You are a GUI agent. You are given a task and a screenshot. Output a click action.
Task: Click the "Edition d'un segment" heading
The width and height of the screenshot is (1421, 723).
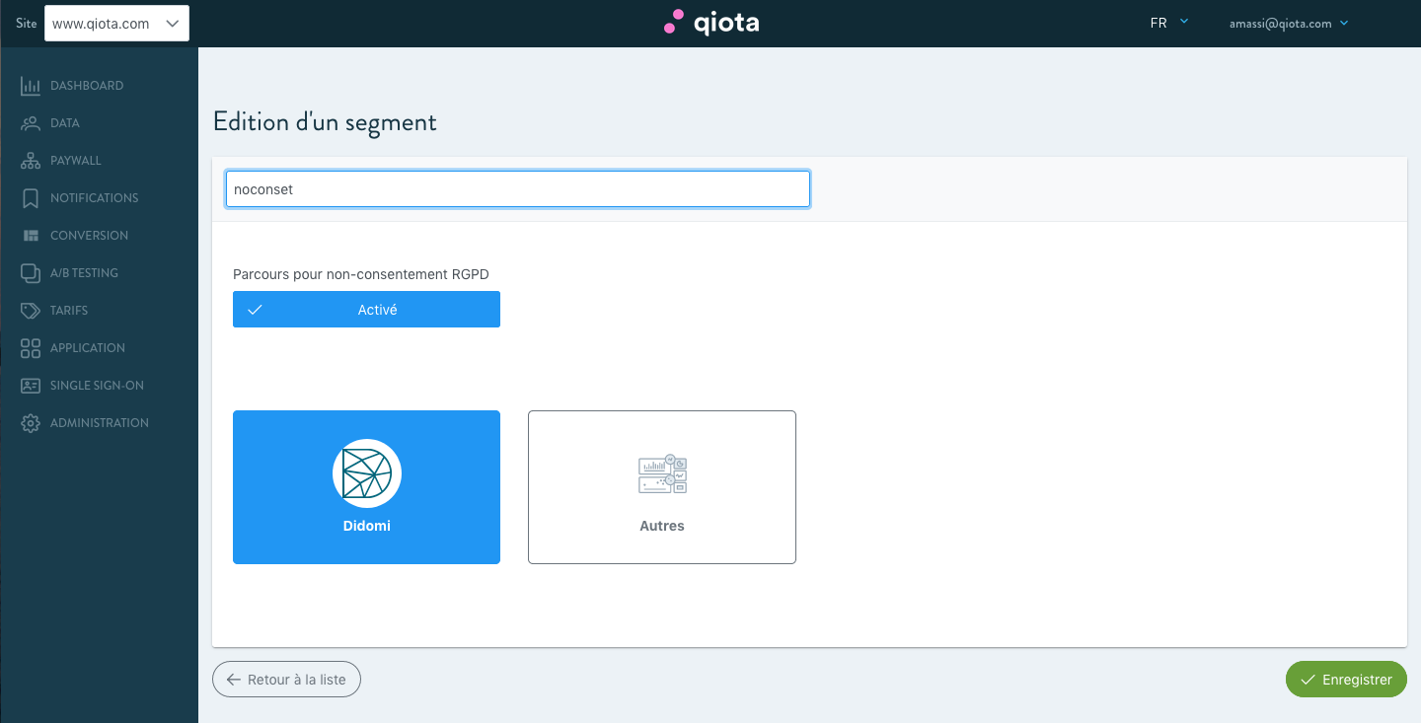coord(325,122)
